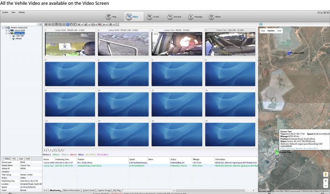Open the Alarm Information tab

click(72, 190)
